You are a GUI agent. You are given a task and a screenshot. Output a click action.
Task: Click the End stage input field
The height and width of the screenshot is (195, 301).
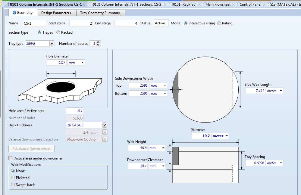(x=126, y=23)
